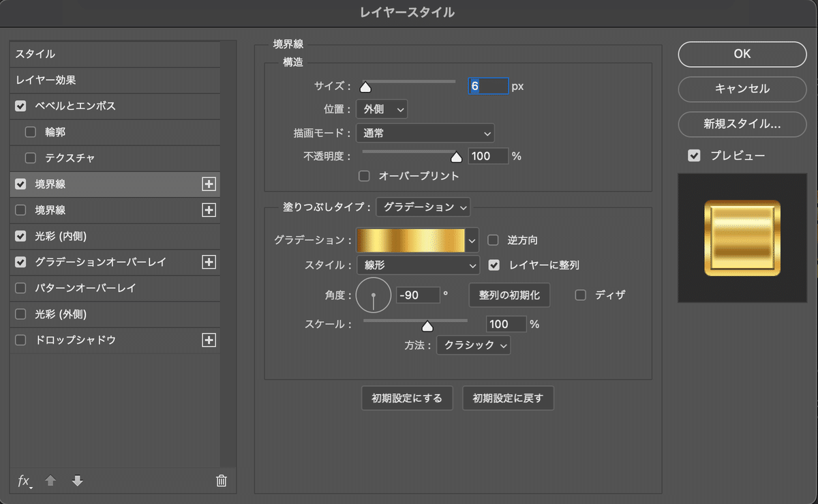Viewport: 818px width, 504px height.
Task: Open the 方法 dropdown set to クラシック
Action: [473, 345]
